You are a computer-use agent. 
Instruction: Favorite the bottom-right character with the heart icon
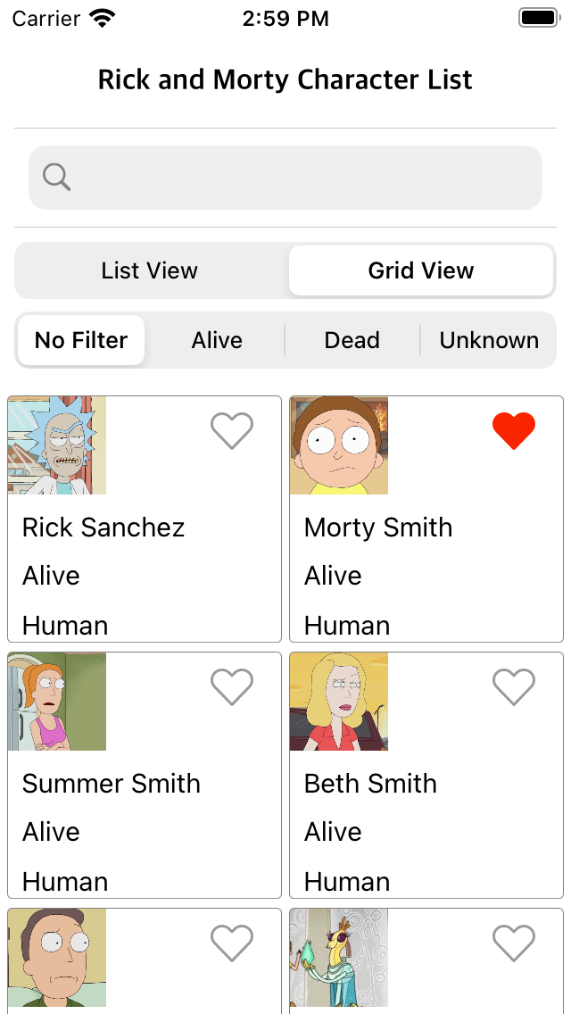pos(514,943)
